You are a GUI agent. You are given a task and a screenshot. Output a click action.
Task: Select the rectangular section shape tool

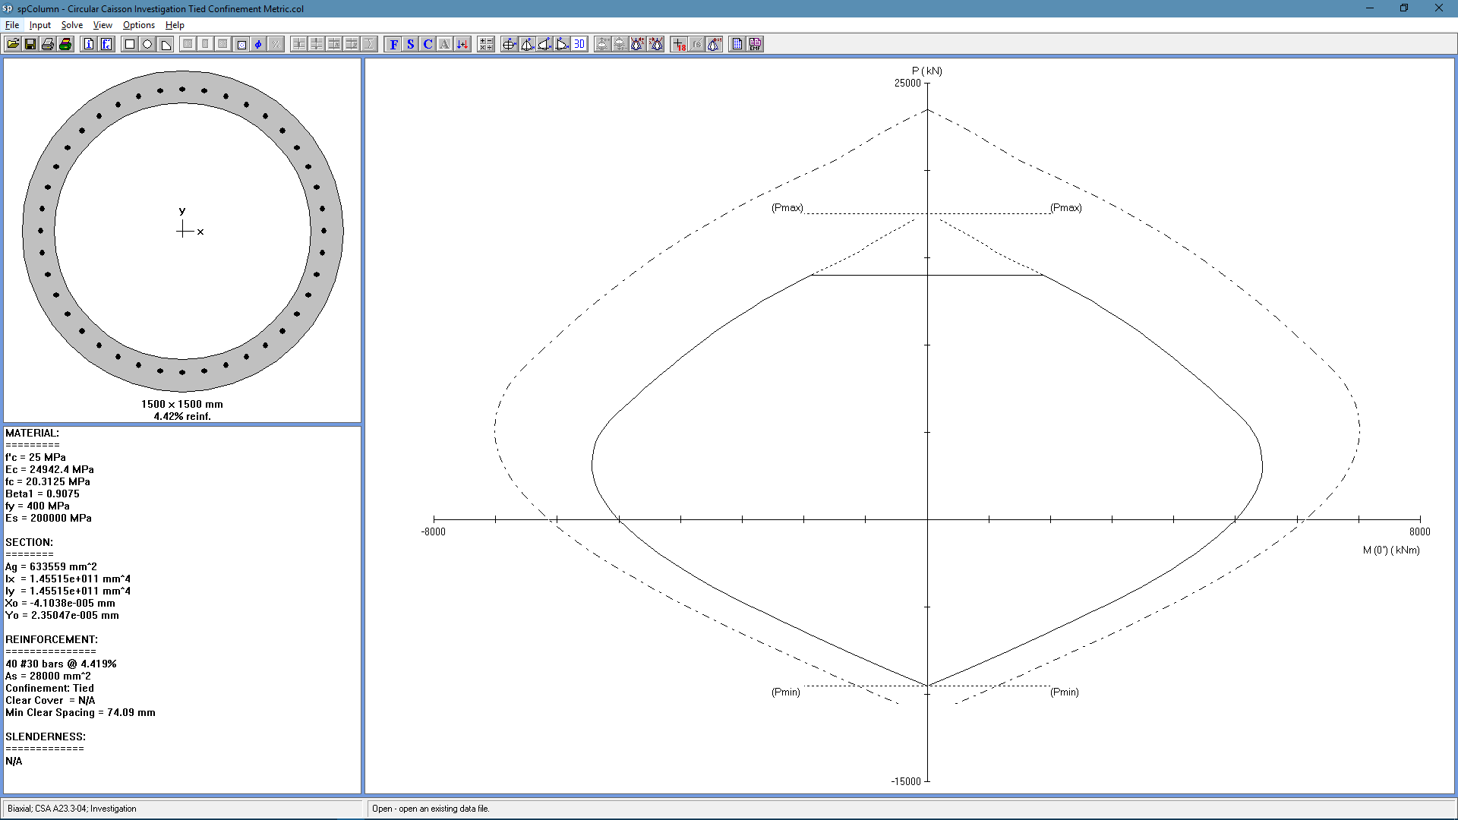[128, 44]
